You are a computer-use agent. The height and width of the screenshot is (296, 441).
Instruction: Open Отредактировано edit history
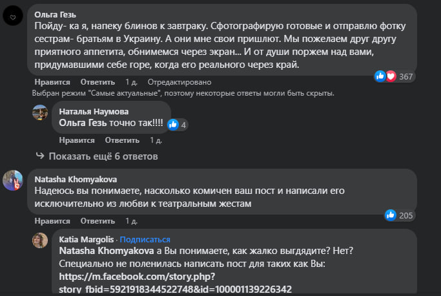click(179, 82)
